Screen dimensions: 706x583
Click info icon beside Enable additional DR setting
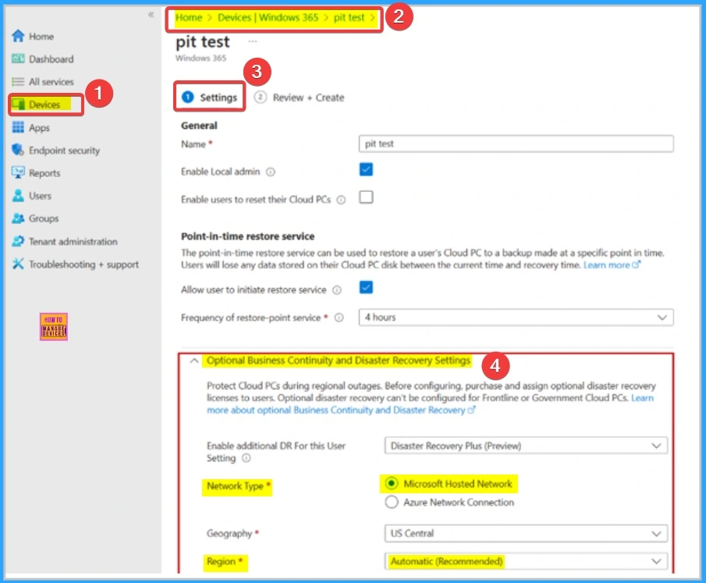tap(247, 458)
